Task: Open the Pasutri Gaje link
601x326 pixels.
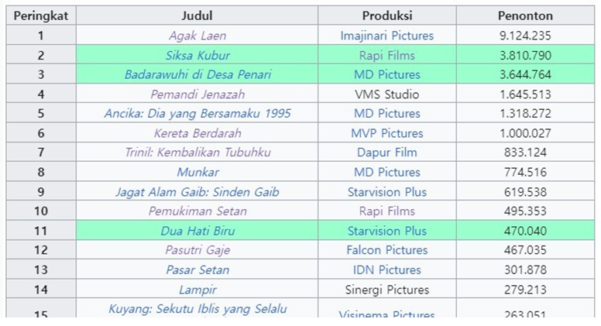Action: pyautogui.click(x=197, y=250)
